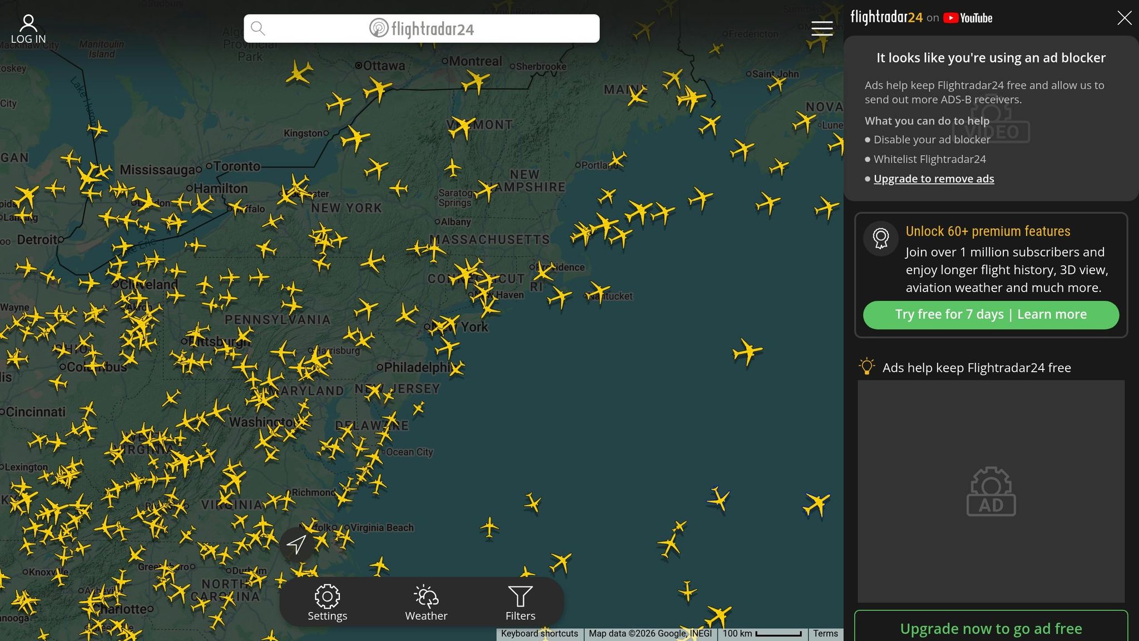This screenshot has width=1139, height=641.
Task: Open the Upgrade to remove ads link
Action: [933, 179]
